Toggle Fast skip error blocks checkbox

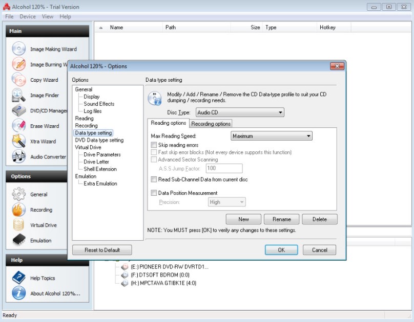(x=154, y=152)
